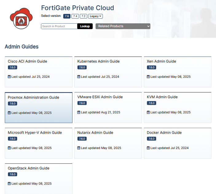Viewport: 216px width, 194px height.
Task: Open Proxmox Administration Guide
Action: tap(33, 97)
